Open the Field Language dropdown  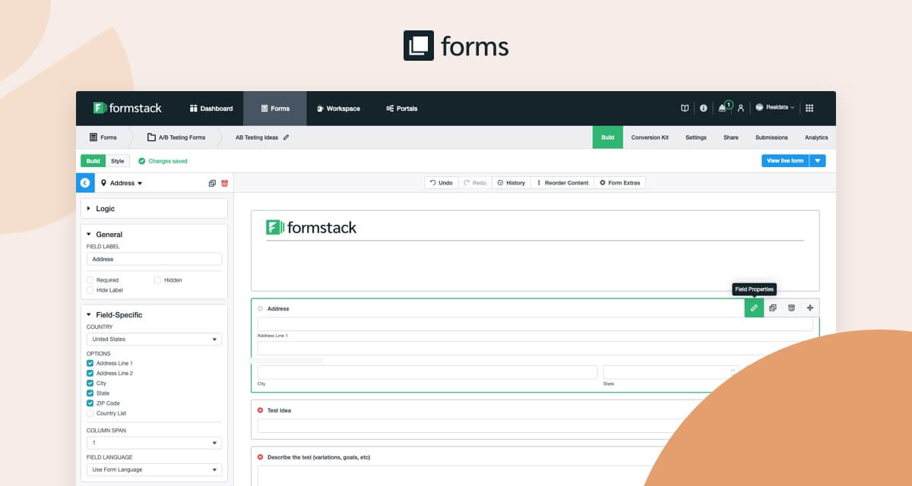coord(154,469)
